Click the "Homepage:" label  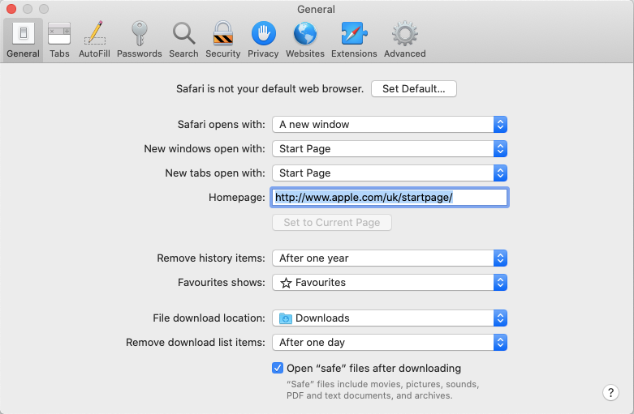(x=236, y=198)
